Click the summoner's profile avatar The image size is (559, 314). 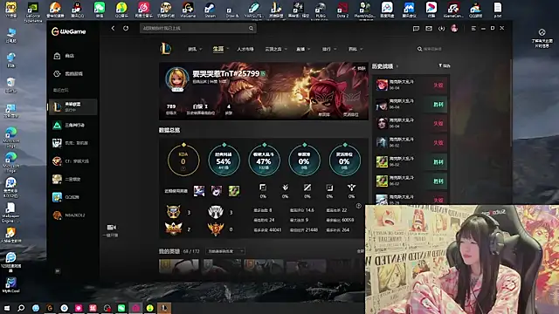pos(177,79)
